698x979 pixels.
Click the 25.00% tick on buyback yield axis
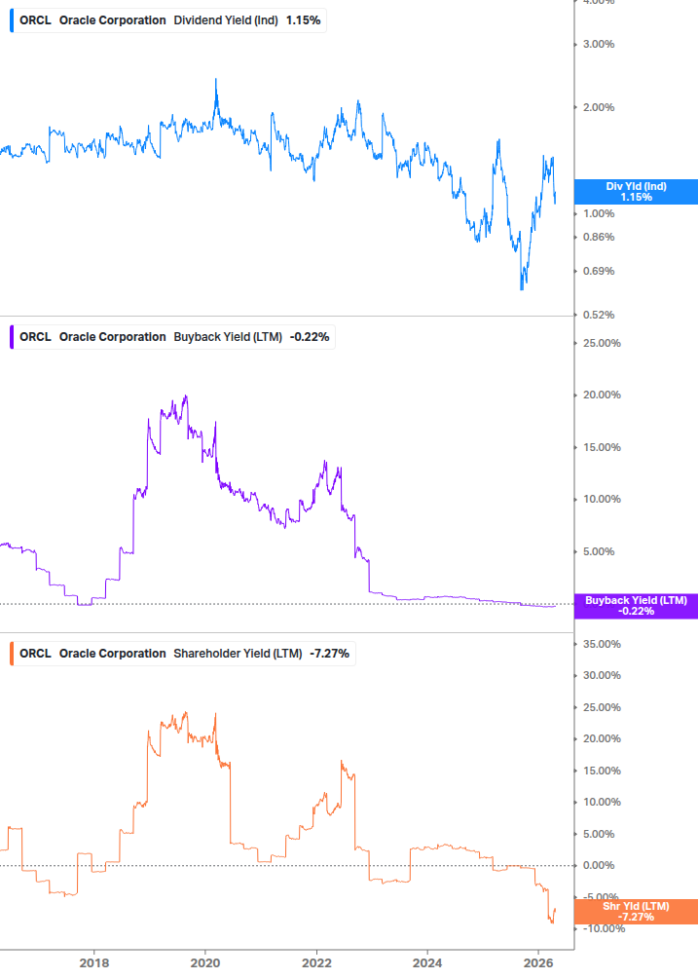click(x=602, y=344)
